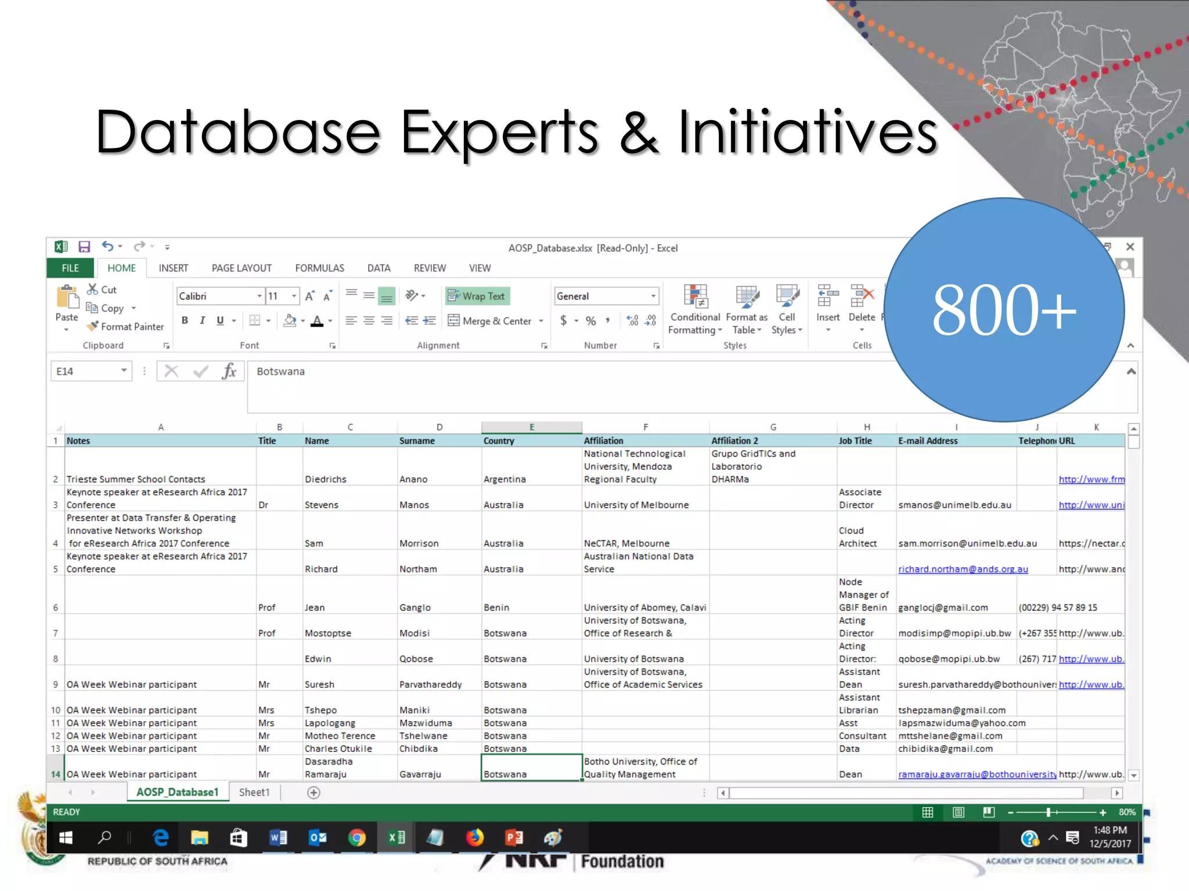Viewport: 1189px width, 891px height.
Task: Expand the formula bar chevron
Action: [1132, 371]
